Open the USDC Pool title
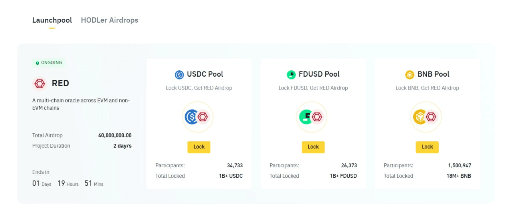 click(x=205, y=74)
